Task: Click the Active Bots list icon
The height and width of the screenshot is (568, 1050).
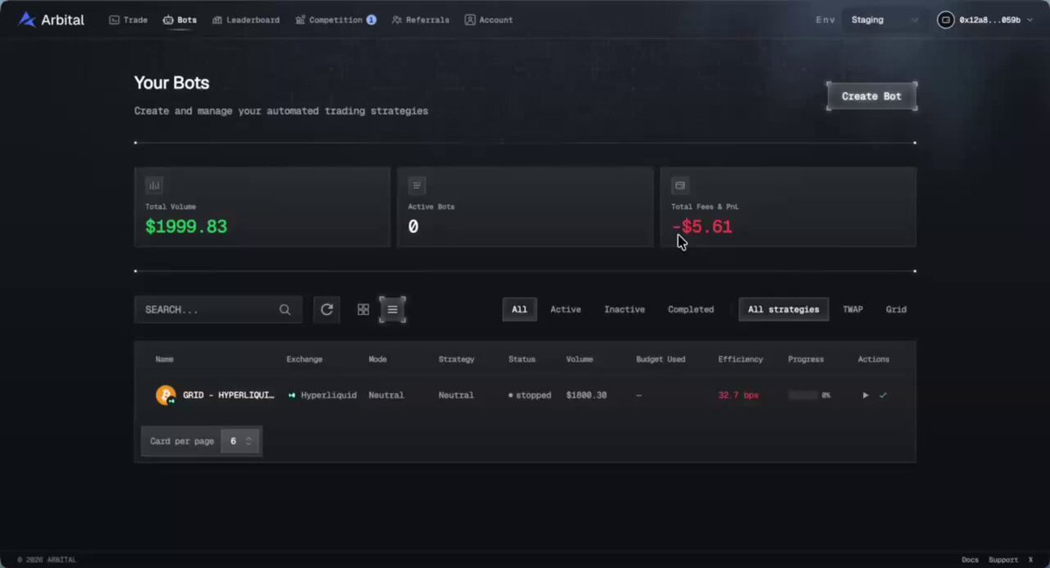Action: pyautogui.click(x=416, y=186)
